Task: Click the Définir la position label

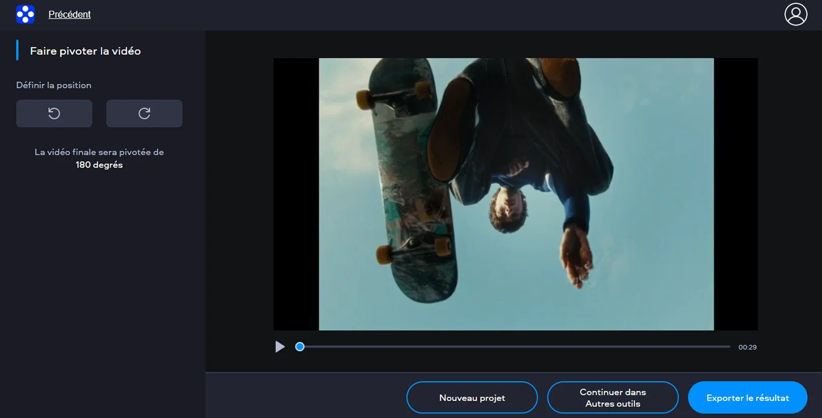Action: pyautogui.click(x=53, y=85)
